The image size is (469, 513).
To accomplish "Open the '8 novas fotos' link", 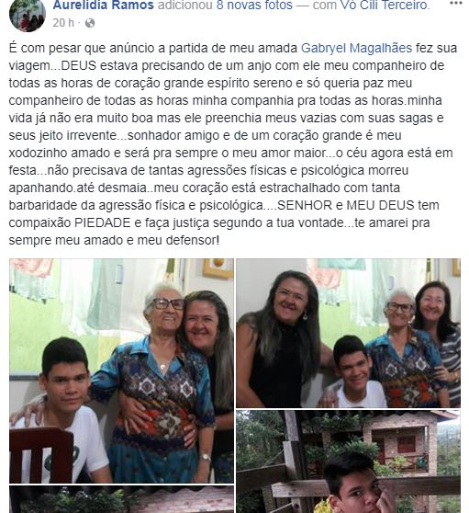I will click(x=254, y=5).
